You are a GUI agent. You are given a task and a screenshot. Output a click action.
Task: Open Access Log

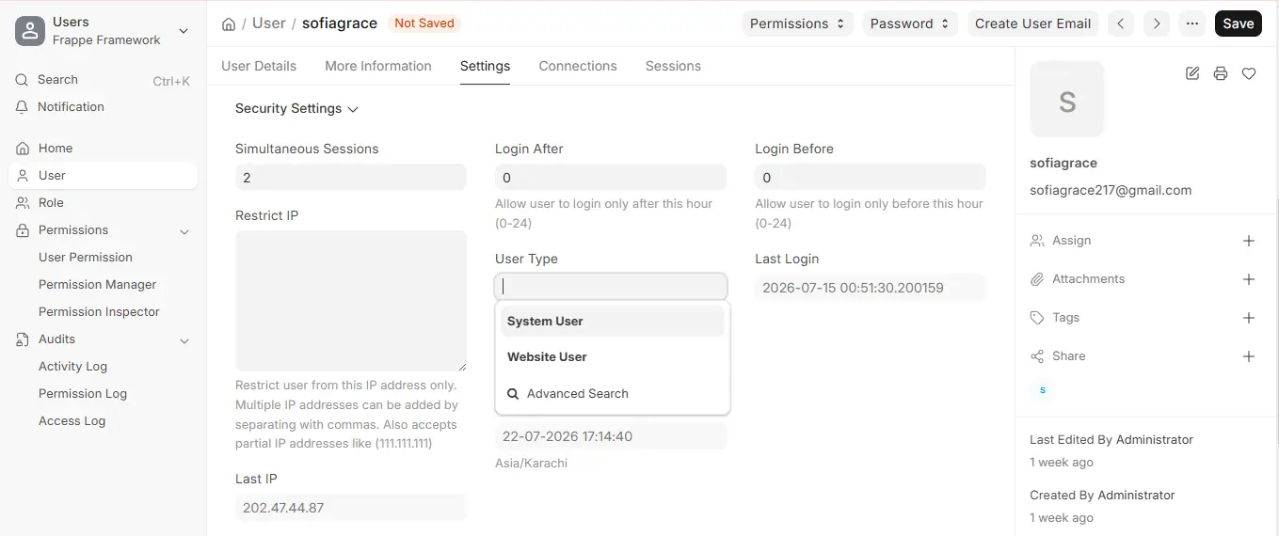(72, 421)
